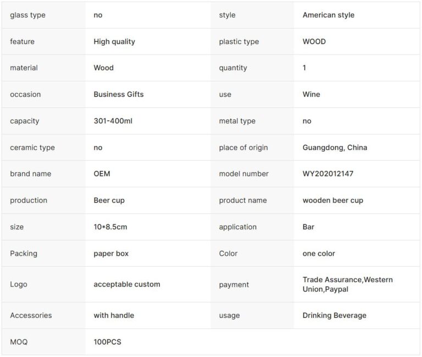Click the 'wooden beer cup' product name
This screenshot has width=422, height=357.
(x=332, y=200)
